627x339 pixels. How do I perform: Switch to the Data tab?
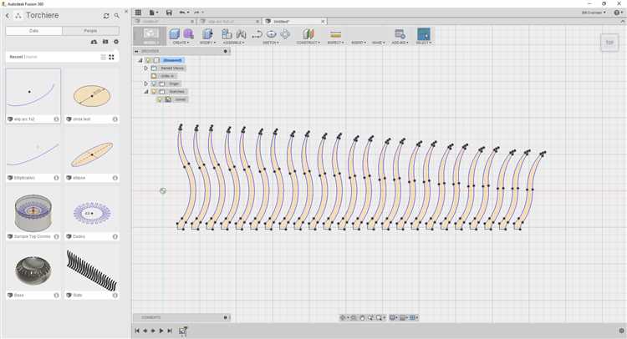[34, 31]
